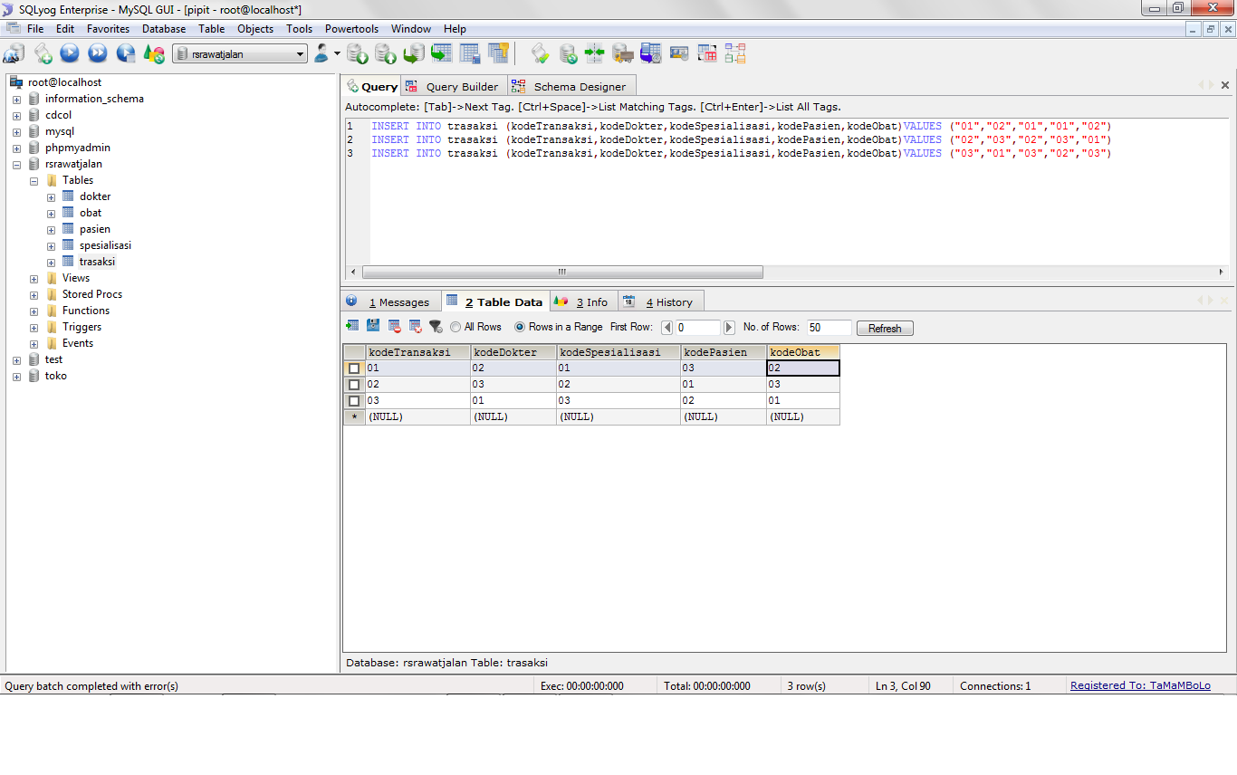Screen dimensions: 1237x775
Task: Click the Schema Designer toolbar icon with linked boxes
Action: pos(734,53)
